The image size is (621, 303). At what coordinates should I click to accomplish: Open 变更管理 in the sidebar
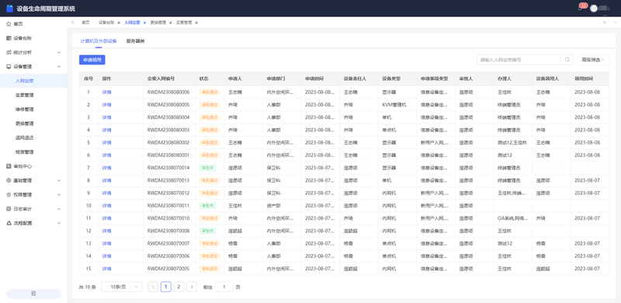tap(25, 96)
